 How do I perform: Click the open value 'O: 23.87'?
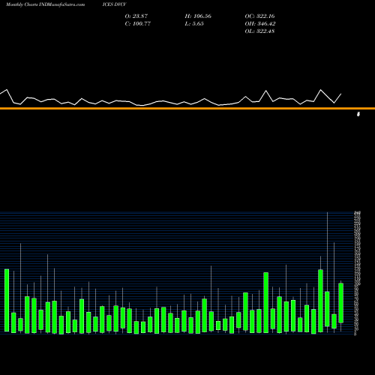pos(136,16)
